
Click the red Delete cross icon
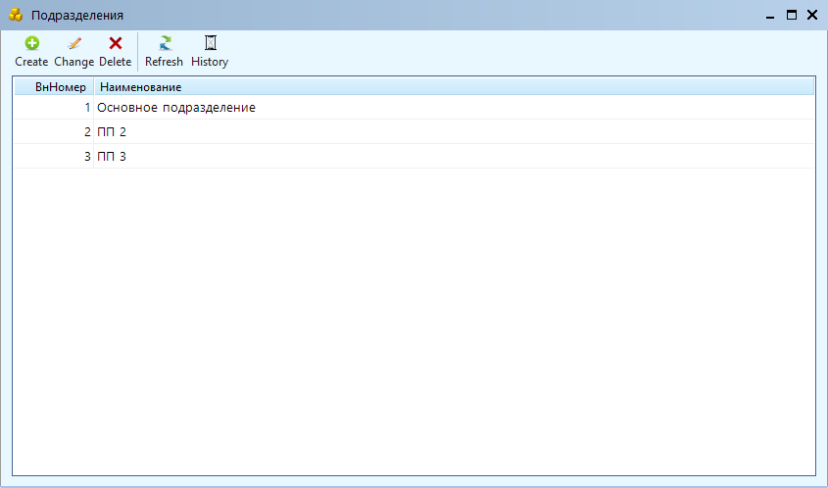[115, 43]
